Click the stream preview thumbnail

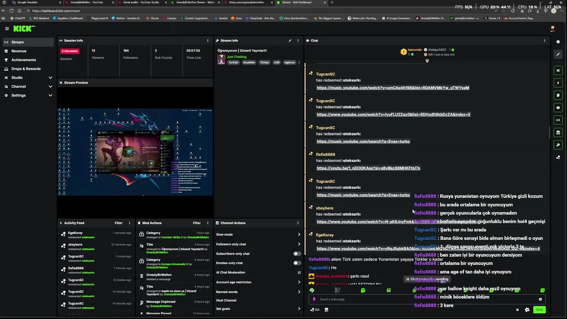[135, 152]
